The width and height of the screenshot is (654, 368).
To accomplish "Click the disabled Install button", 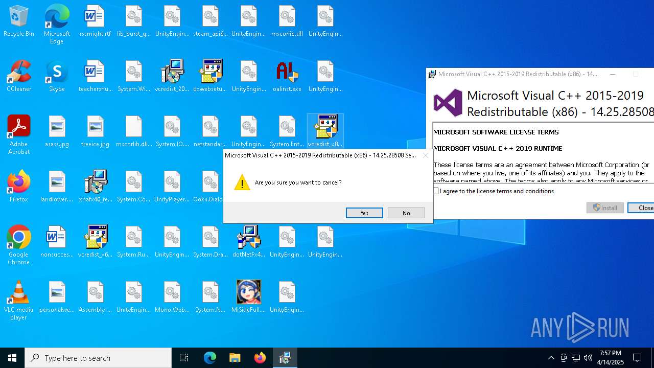I will [x=605, y=208].
